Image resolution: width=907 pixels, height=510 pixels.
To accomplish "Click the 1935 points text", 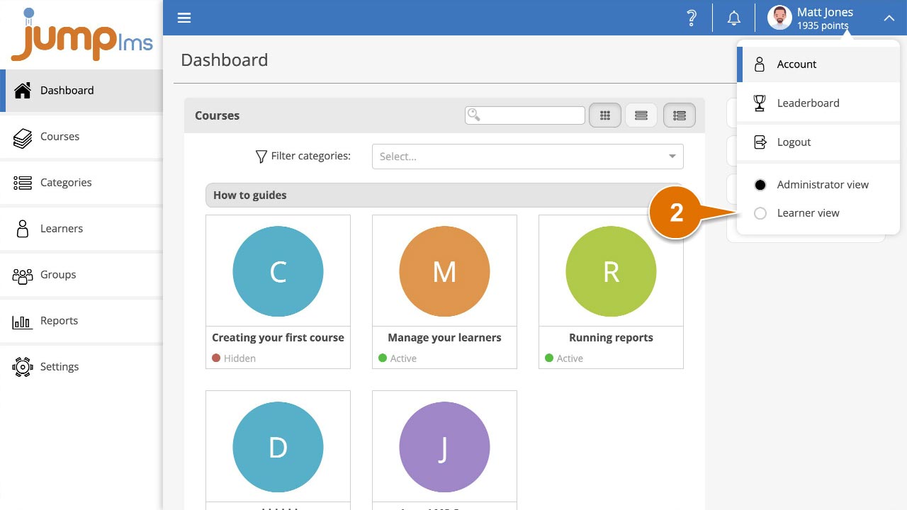I will pos(823,26).
